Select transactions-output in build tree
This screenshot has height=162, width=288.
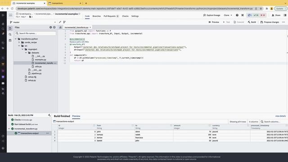tap(29, 133)
